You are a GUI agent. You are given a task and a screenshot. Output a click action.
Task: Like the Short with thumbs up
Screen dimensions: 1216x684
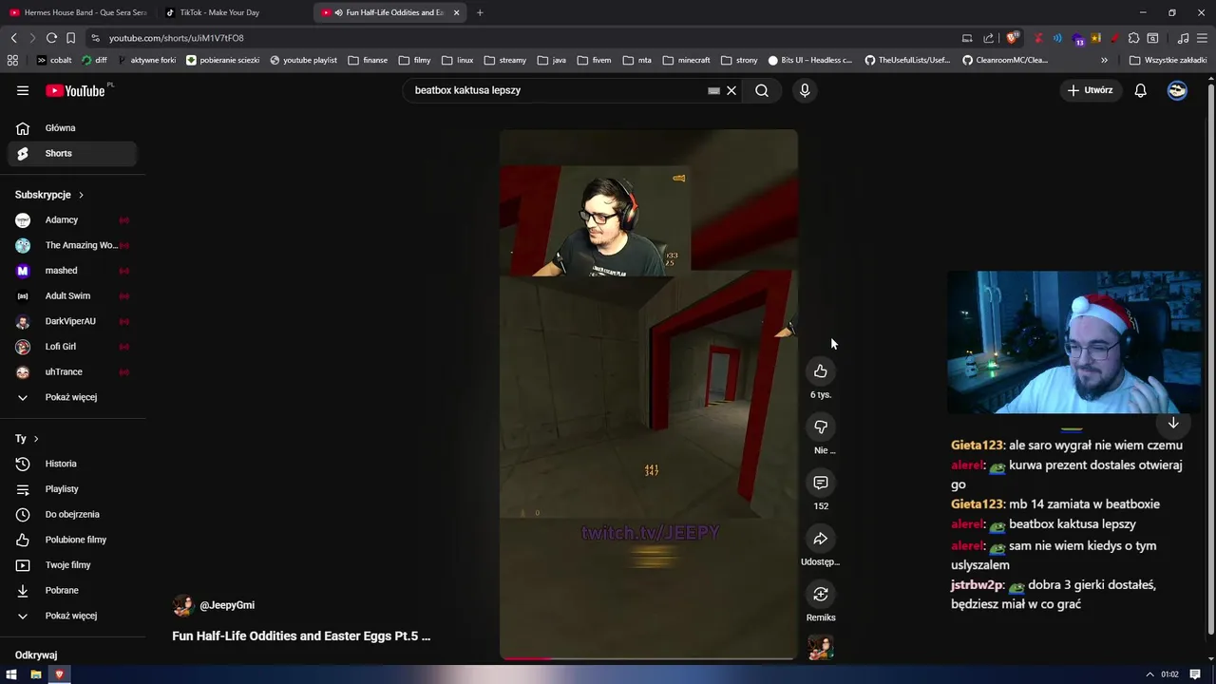tap(821, 370)
